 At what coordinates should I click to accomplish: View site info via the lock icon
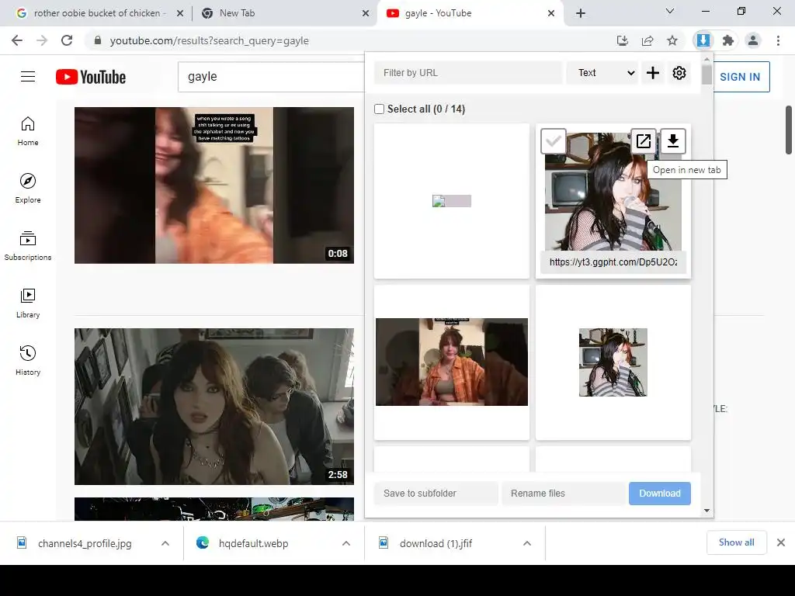[98, 40]
